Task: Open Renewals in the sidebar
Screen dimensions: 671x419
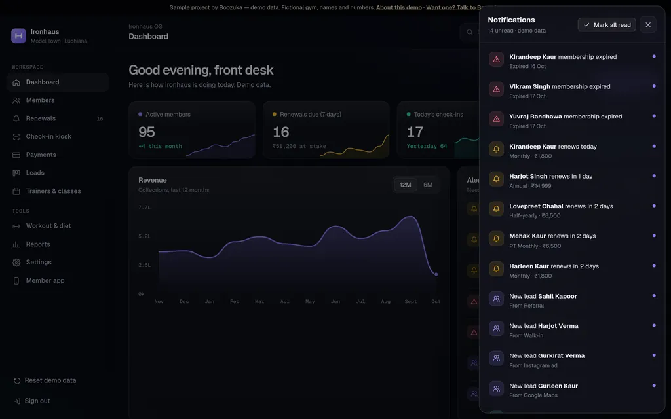Action: (x=58, y=118)
